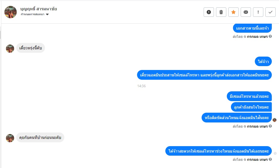The image size is (279, 168).
Task: Open the กำหนดการสนทนา dropdown
Action: pyautogui.click(x=33, y=14)
